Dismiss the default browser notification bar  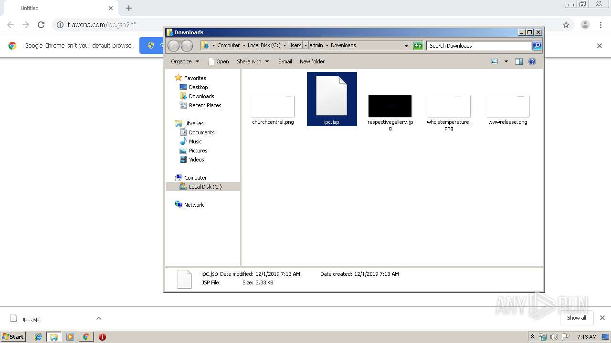(x=600, y=46)
